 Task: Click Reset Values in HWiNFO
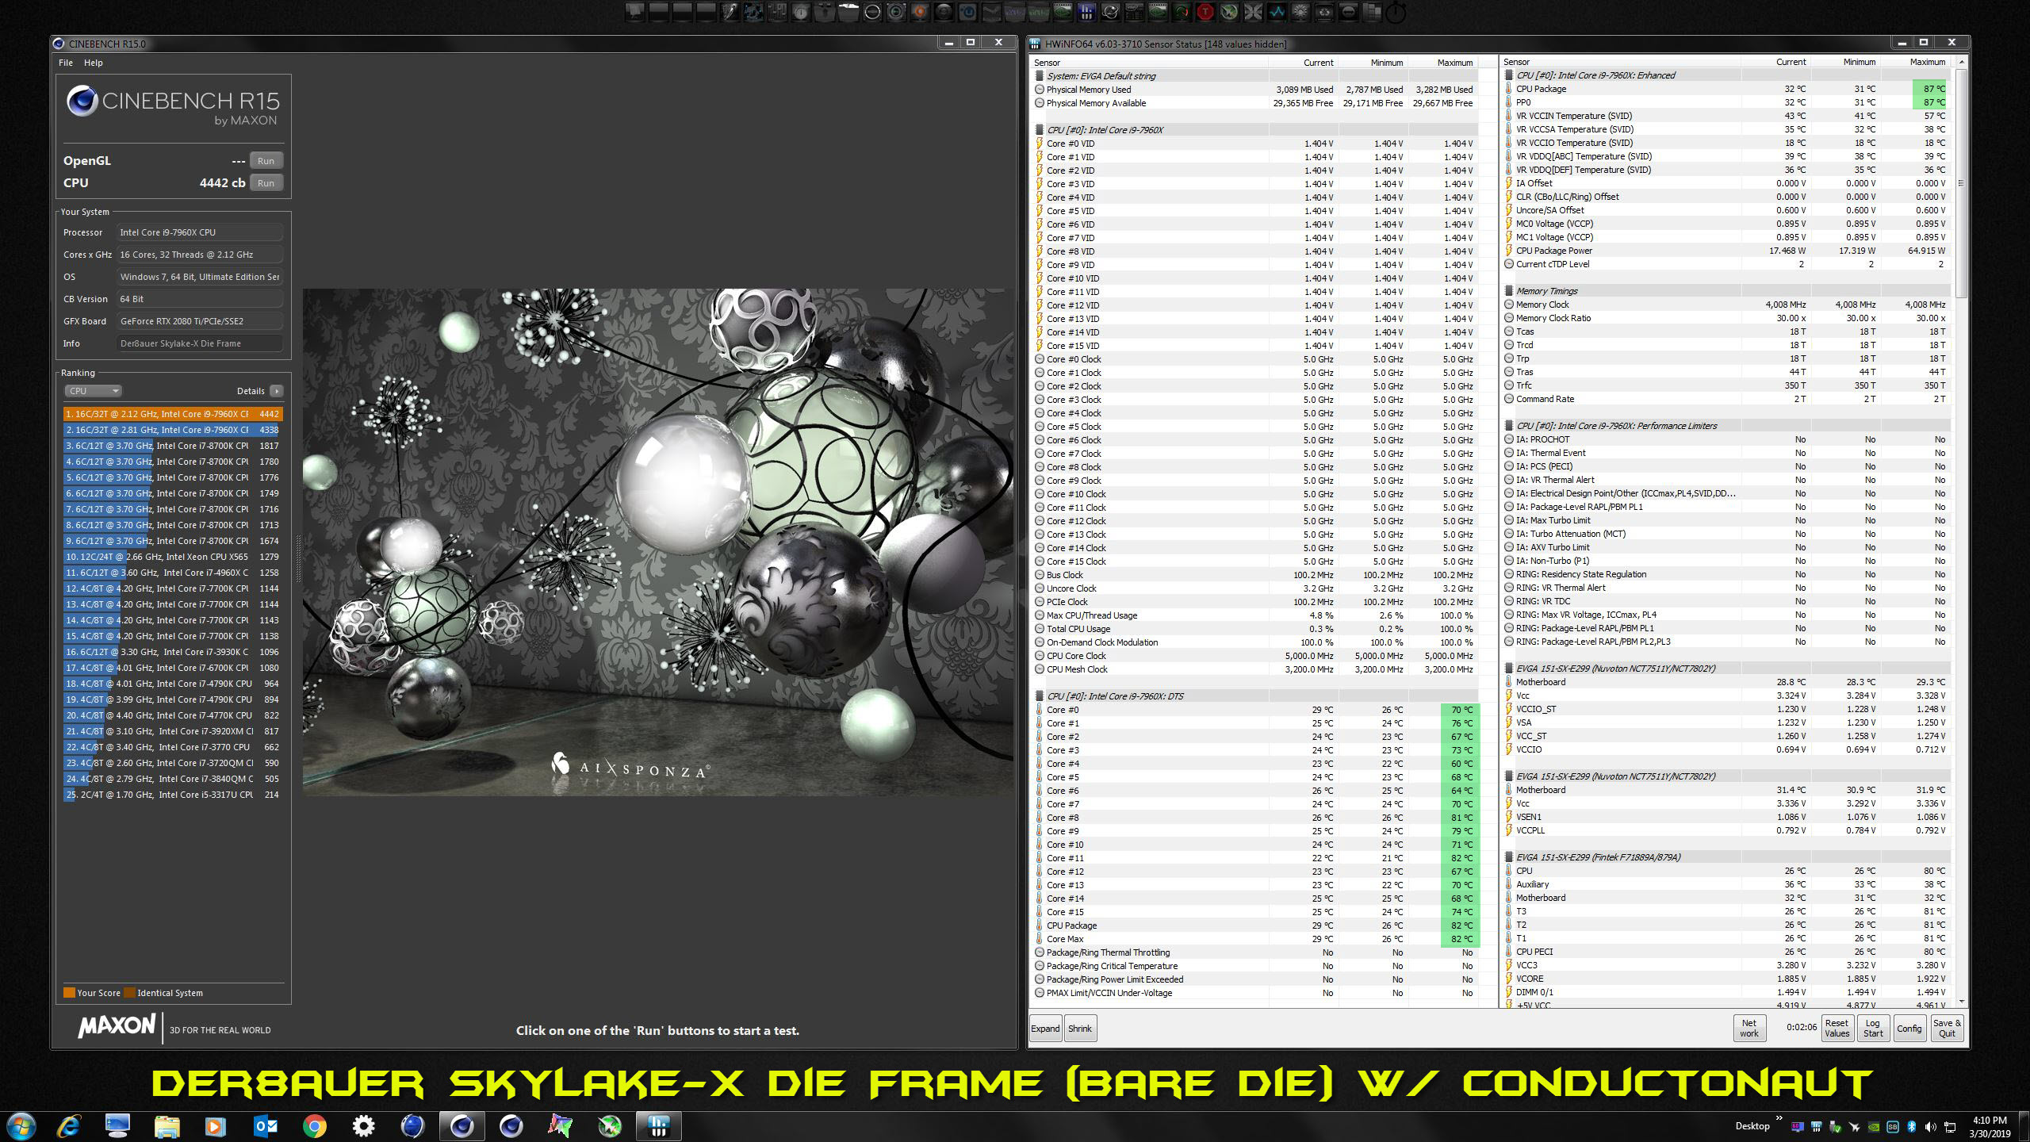pyautogui.click(x=1837, y=1029)
